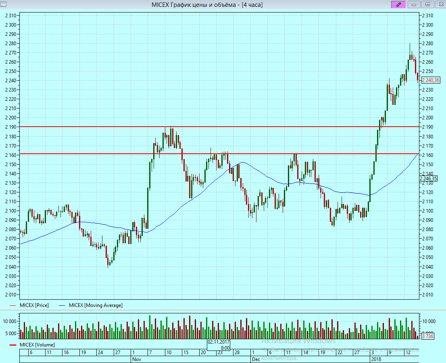Click date label 24 on the time axis
This screenshot has height=363, width=446.
click(x=100, y=353)
